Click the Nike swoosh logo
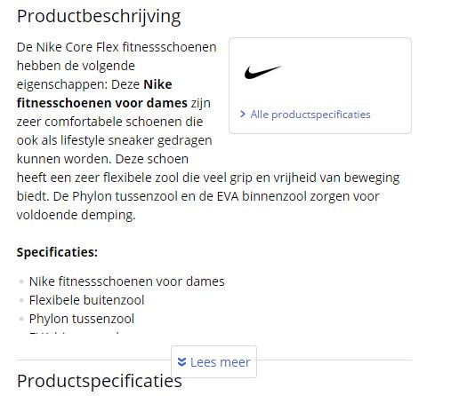 click(x=262, y=72)
